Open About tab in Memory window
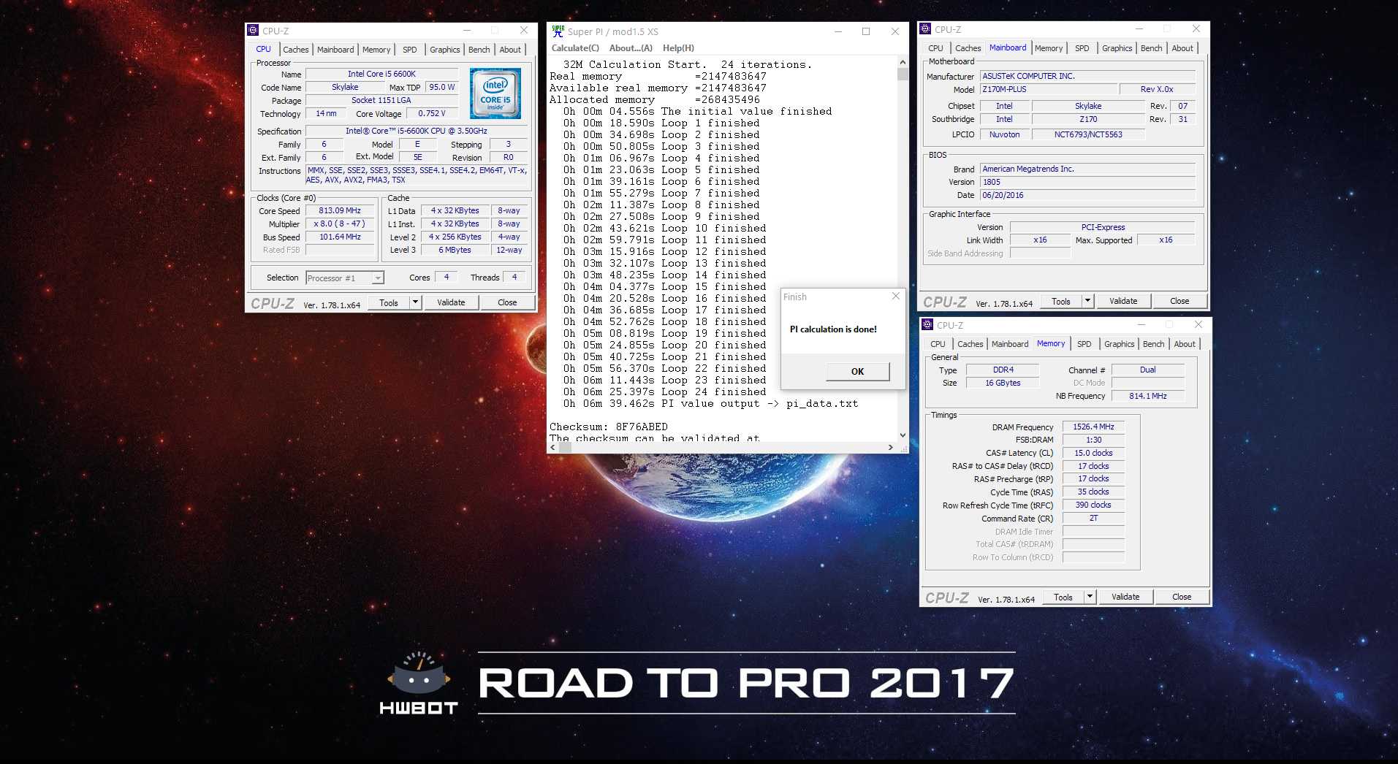 (x=1185, y=344)
